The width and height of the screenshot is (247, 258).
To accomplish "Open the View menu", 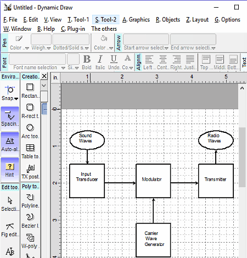I will pyautogui.click(x=53, y=20).
